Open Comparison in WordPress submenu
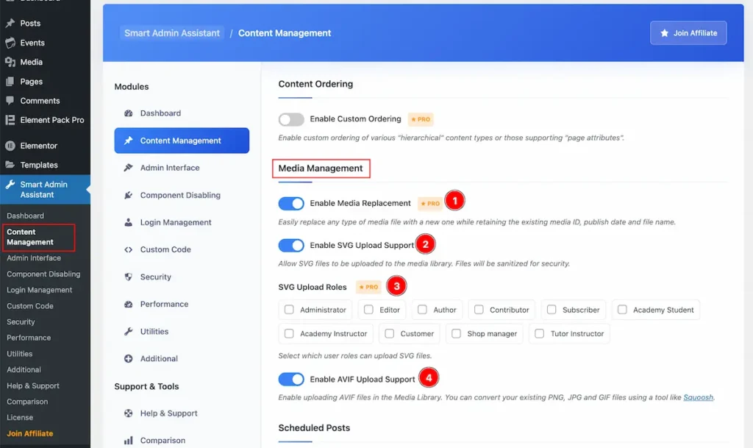This screenshot has width=753, height=448. [27, 402]
